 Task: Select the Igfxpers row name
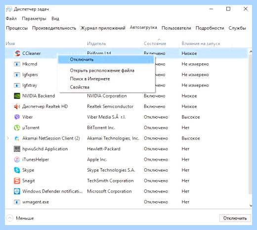[x=30, y=75]
